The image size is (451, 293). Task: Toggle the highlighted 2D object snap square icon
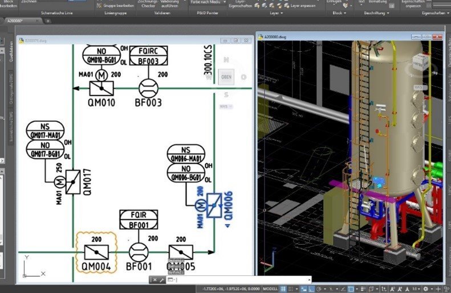pos(351,288)
